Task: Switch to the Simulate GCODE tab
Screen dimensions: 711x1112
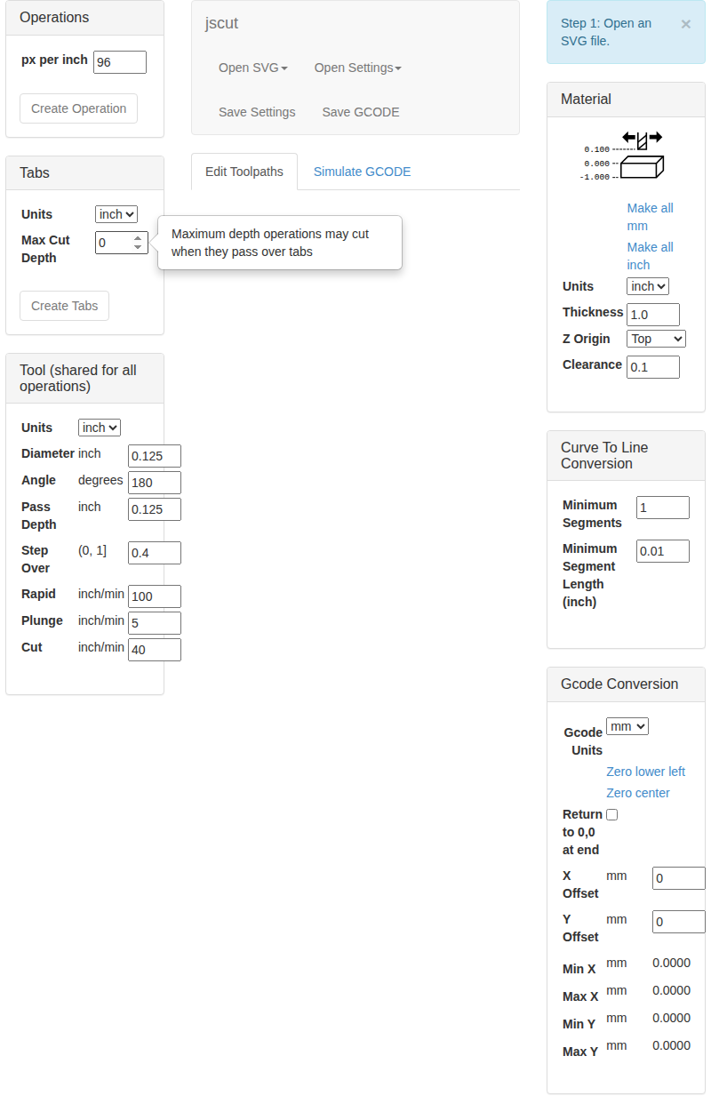Action: [361, 171]
